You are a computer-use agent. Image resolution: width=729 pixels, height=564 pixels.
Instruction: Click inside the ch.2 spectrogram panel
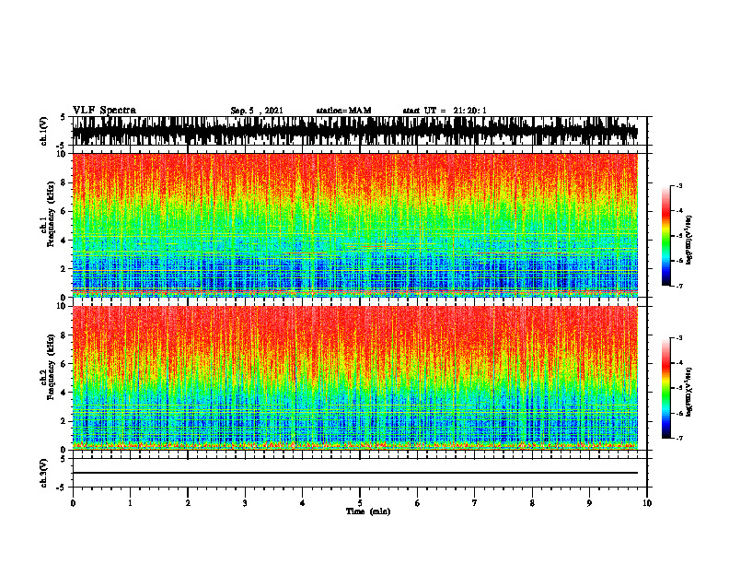tap(354, 378)
